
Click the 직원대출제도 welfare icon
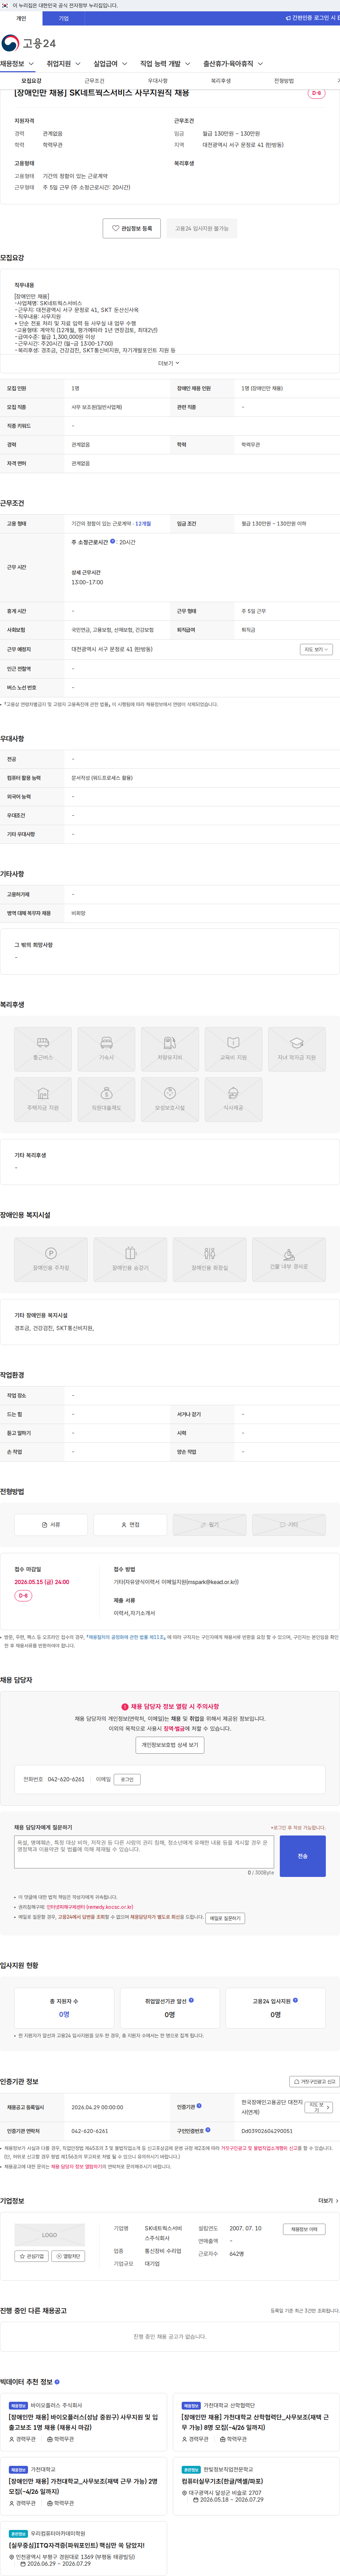point(106,1100)
